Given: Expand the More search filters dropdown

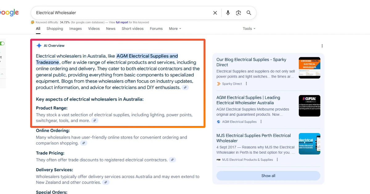Looking at the screenshot, I should click(175, 29).
